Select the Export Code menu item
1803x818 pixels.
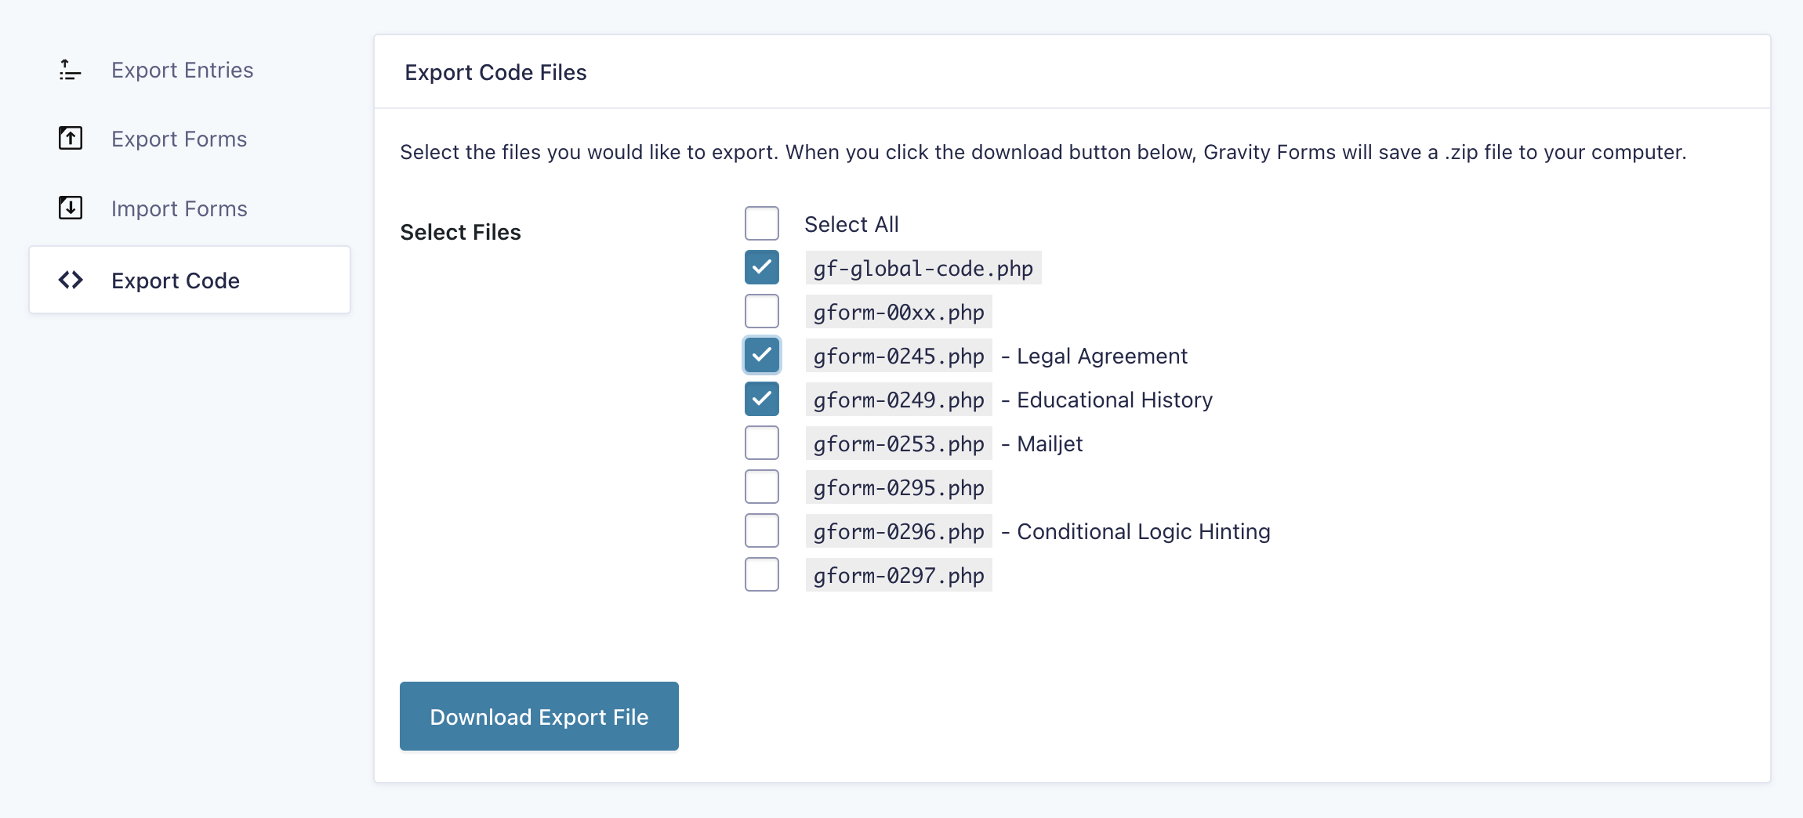pos(189,280)
